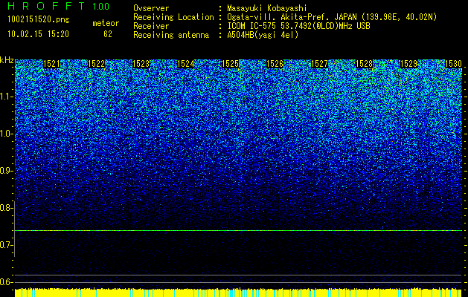Click the 1527 time marker label

click(x=319, y=64)
